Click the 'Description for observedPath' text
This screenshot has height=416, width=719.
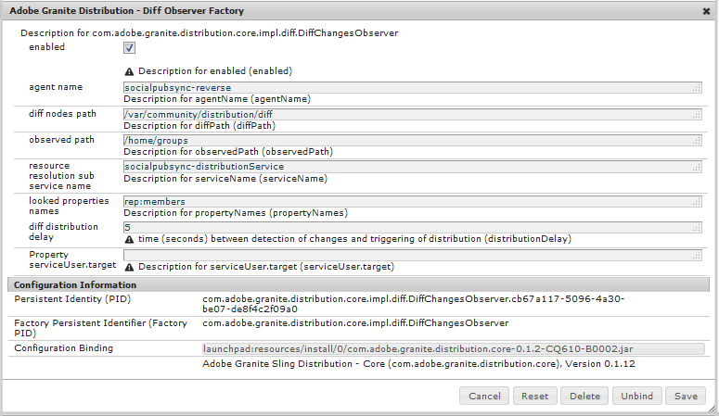point(228,152)
